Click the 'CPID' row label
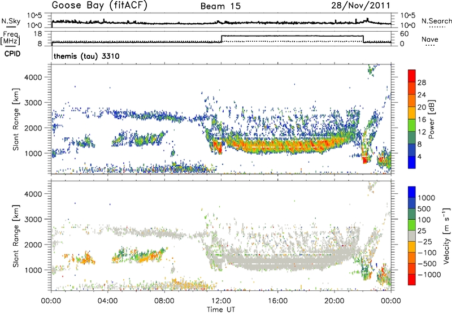The height and width of the screenshot is (313, 452). [x=12, y=54]
